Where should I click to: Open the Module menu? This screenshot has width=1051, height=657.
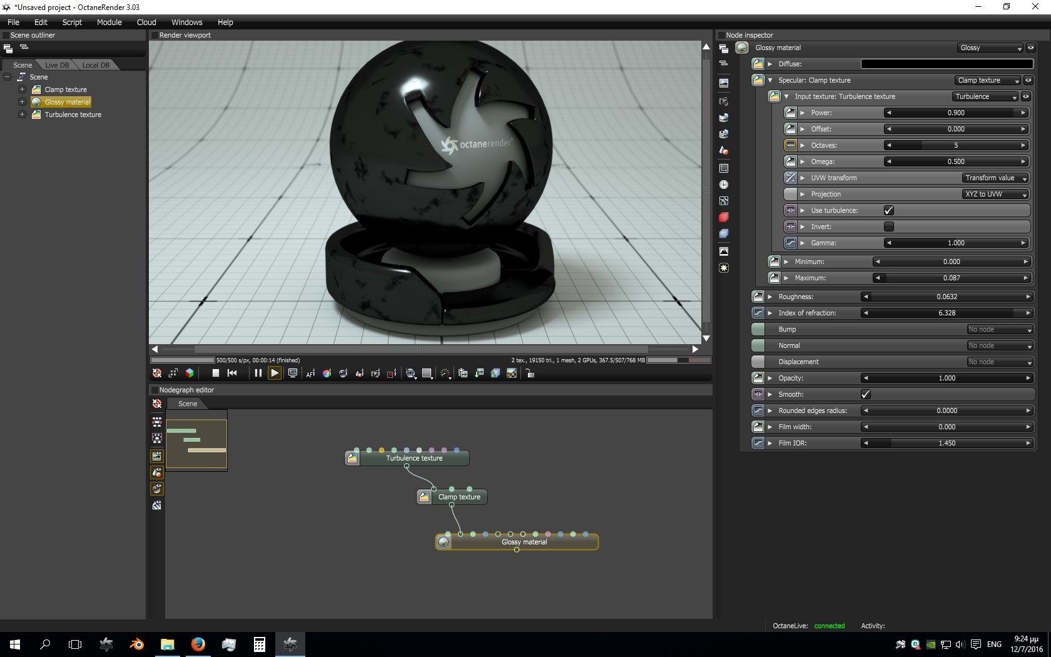109,22
